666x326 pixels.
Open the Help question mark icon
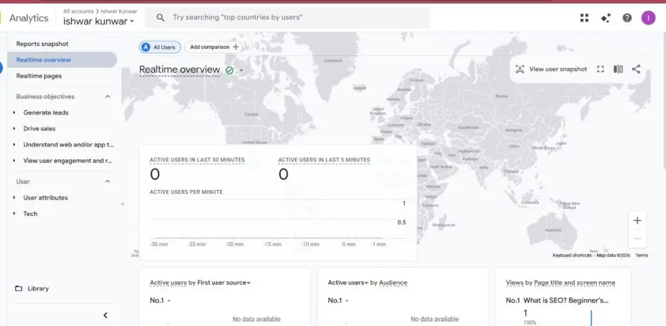(x=627, y=18)
